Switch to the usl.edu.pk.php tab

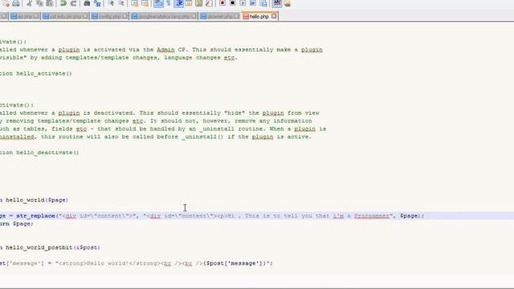point(65,16)
